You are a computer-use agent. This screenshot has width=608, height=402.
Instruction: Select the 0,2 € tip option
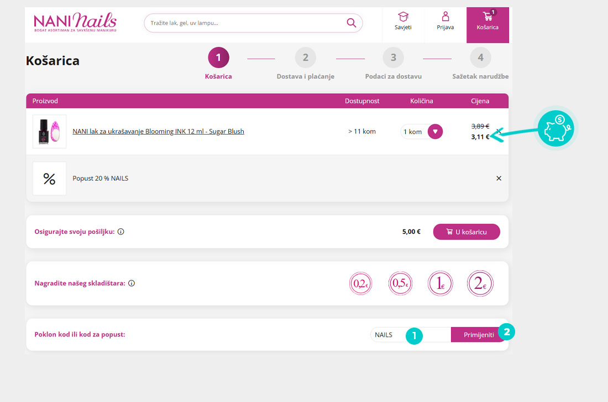pyautogui.click(x=360, y=283)
